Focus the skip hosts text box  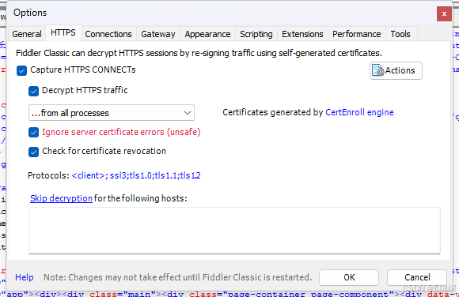(x=234, y=231)
